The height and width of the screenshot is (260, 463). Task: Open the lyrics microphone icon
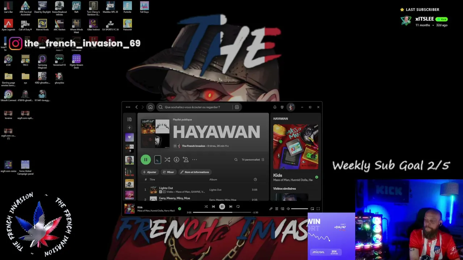(x=271, y=209)
